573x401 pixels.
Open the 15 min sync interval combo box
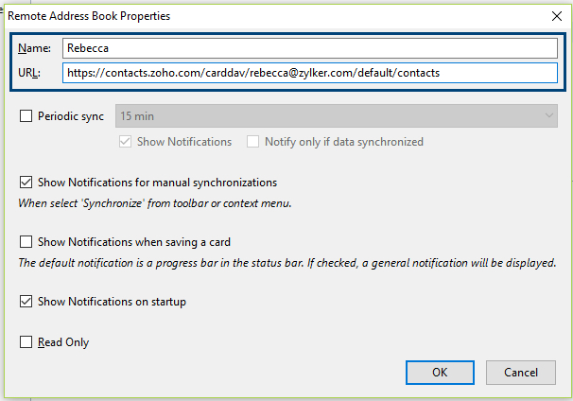click(336, 116)
